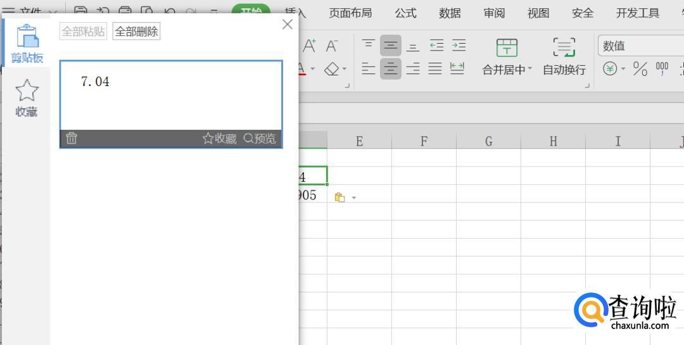Favorite the 7.04 clip with ☆收藏
This screenshot has width=684, height=345.
(x=219, y=139)
